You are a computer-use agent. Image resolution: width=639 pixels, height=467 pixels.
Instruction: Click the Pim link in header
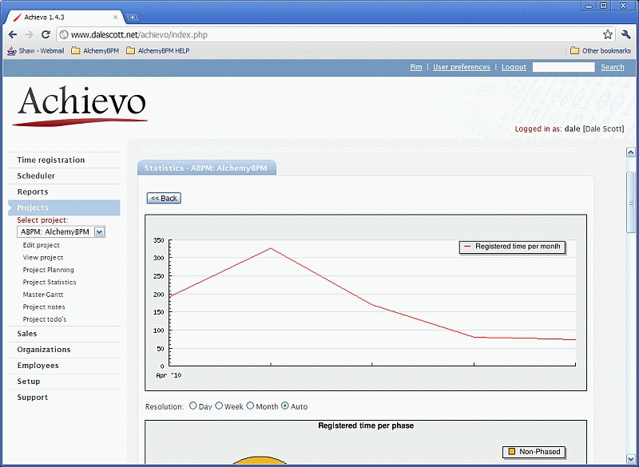(x=416, y=67)
